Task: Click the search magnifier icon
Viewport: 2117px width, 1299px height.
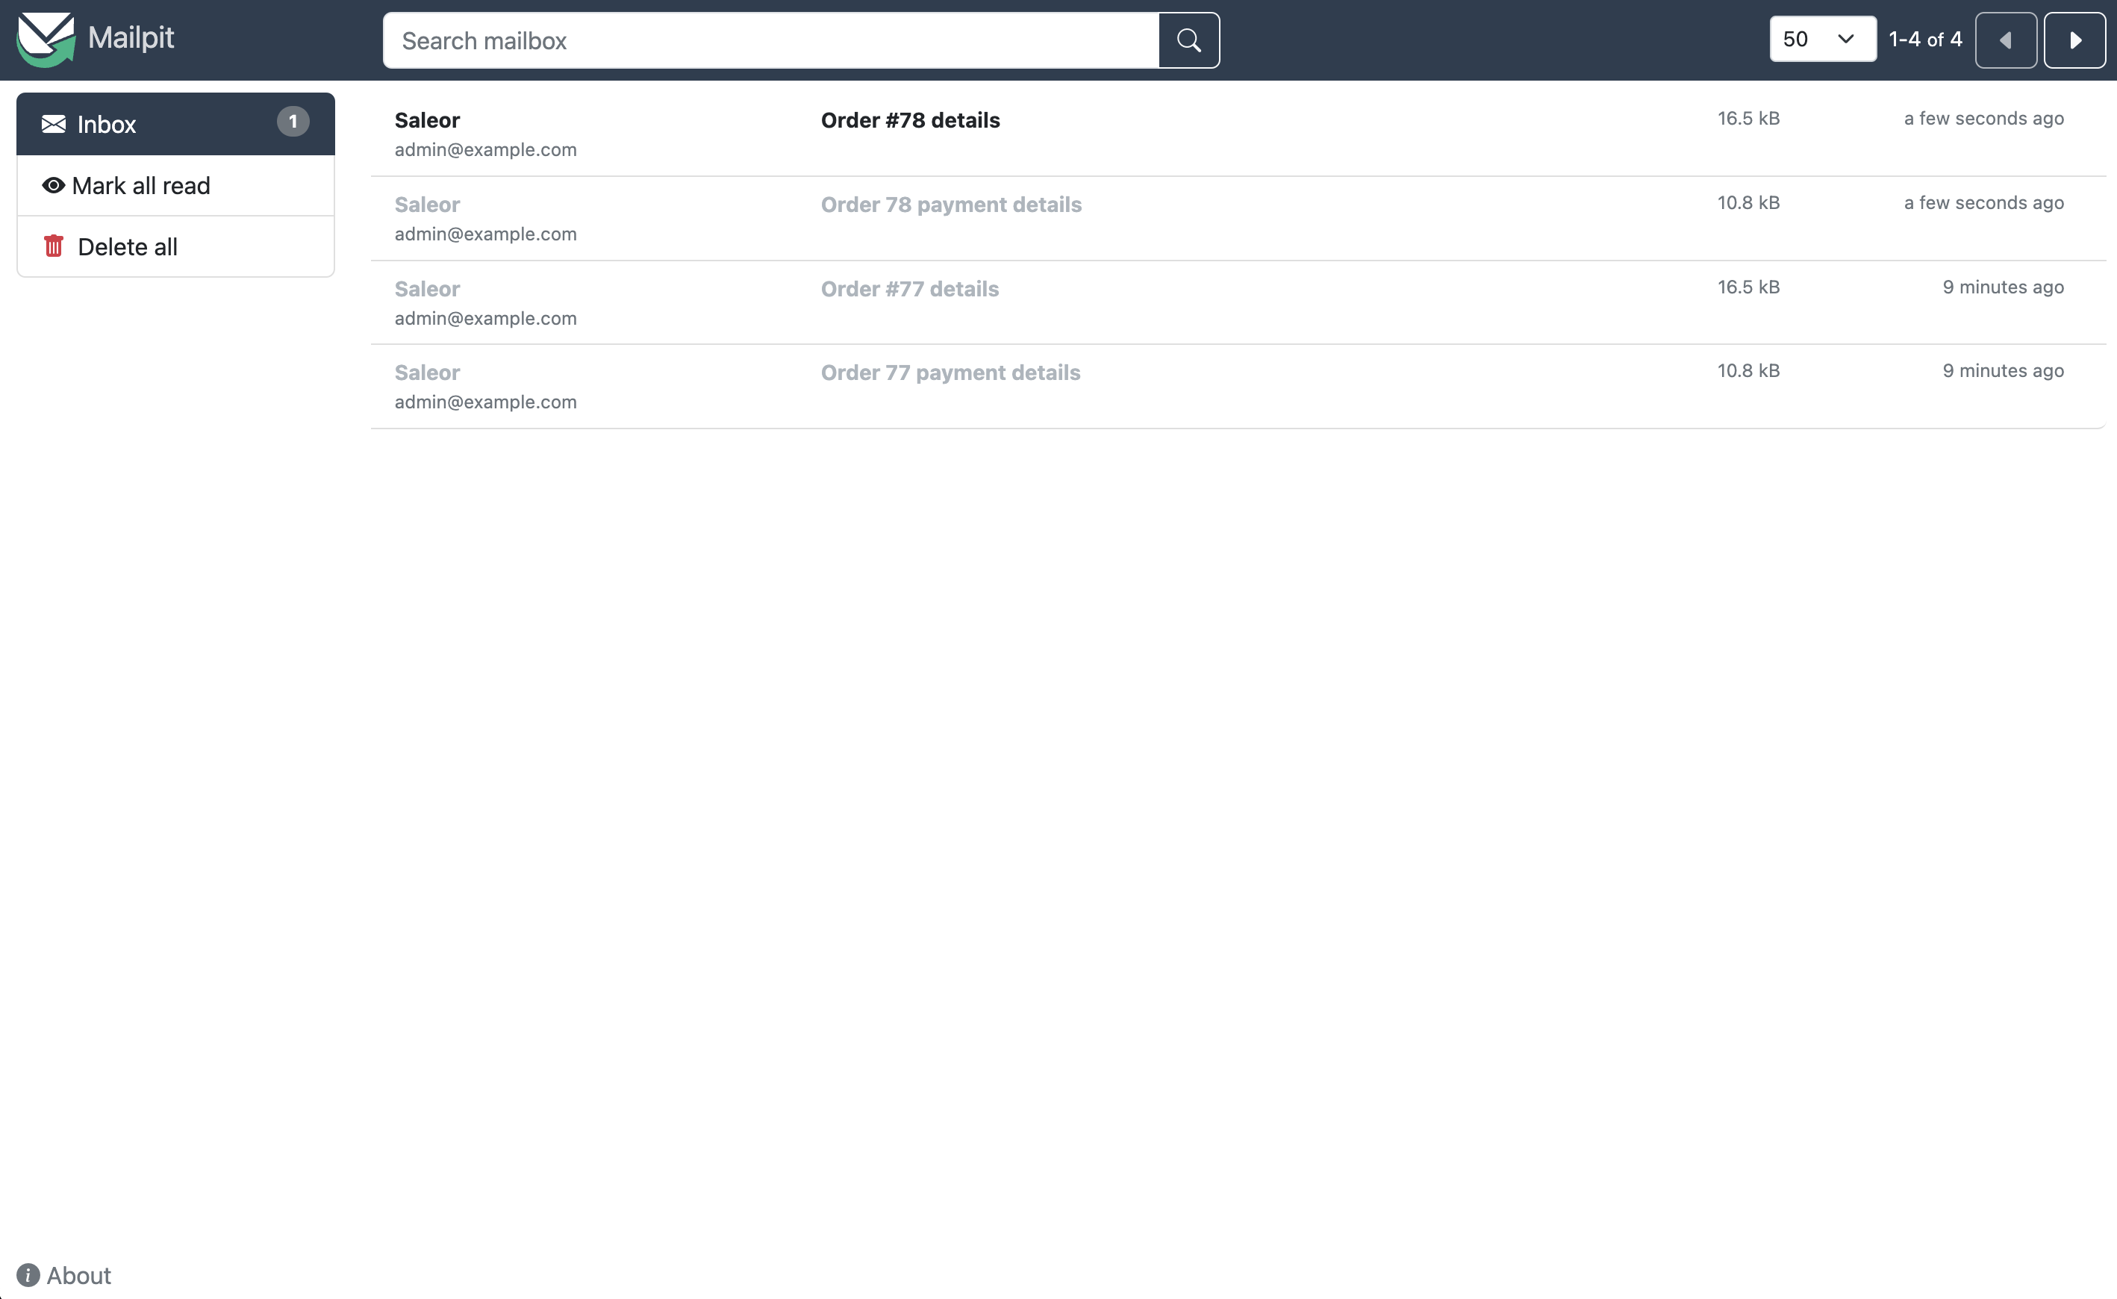Action: pyautogui.click(x=1190, y=40)
